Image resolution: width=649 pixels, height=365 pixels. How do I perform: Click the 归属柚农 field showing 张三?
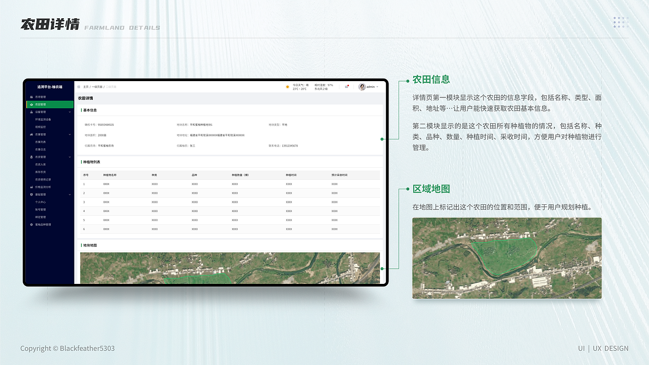[186, 146]
